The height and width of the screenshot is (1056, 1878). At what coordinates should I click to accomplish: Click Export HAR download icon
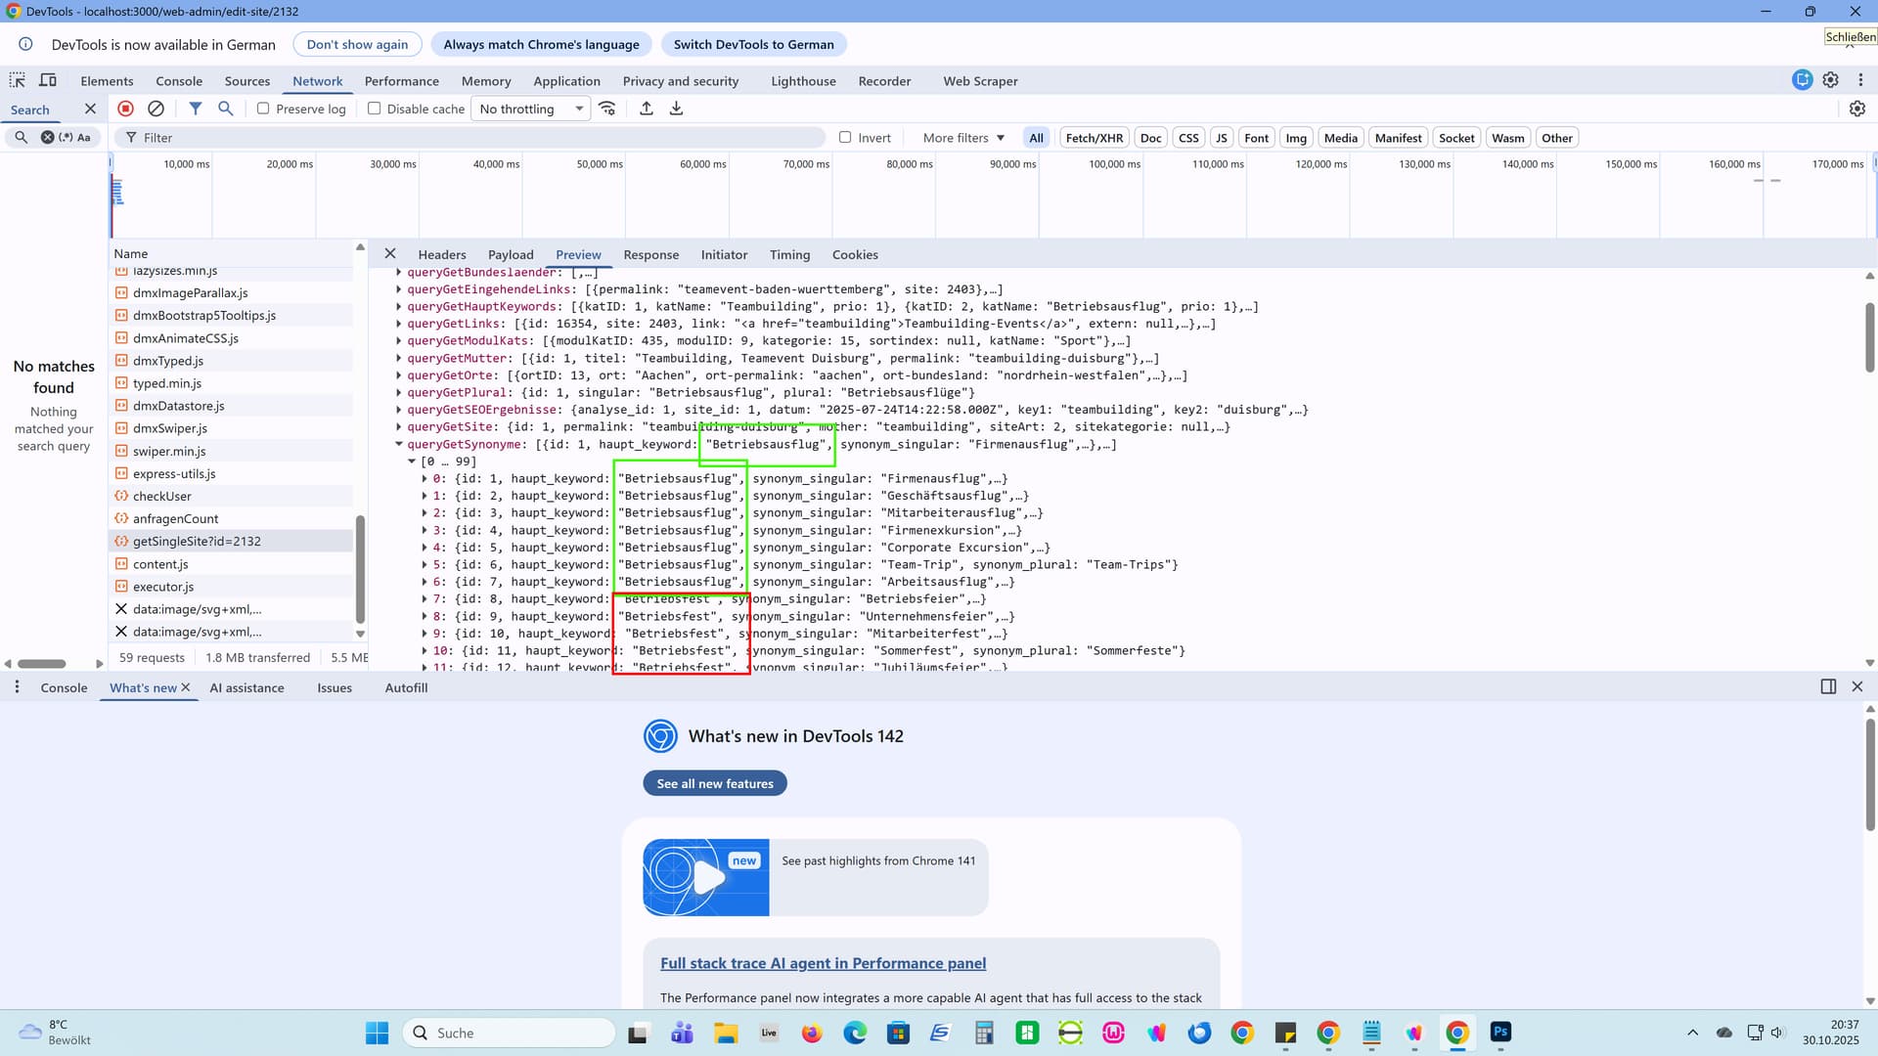(676, 109)
